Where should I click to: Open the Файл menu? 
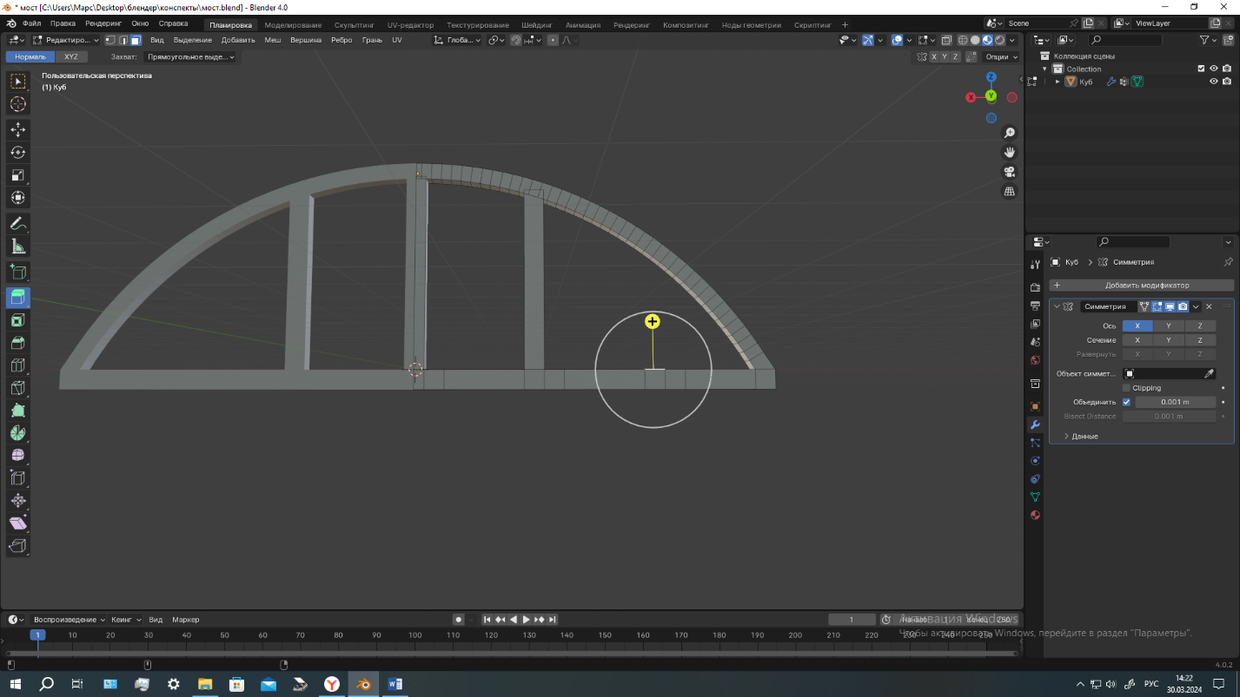tap(31, 24)
